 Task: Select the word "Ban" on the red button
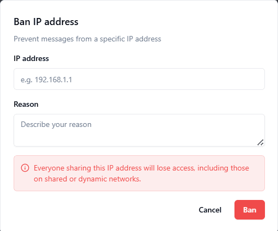(x=250, y=210)
